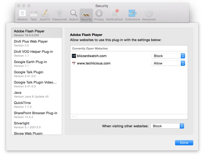Open the AutoFill preferences pane
This screenshot has height=155, width=204.
click(45, 15)
